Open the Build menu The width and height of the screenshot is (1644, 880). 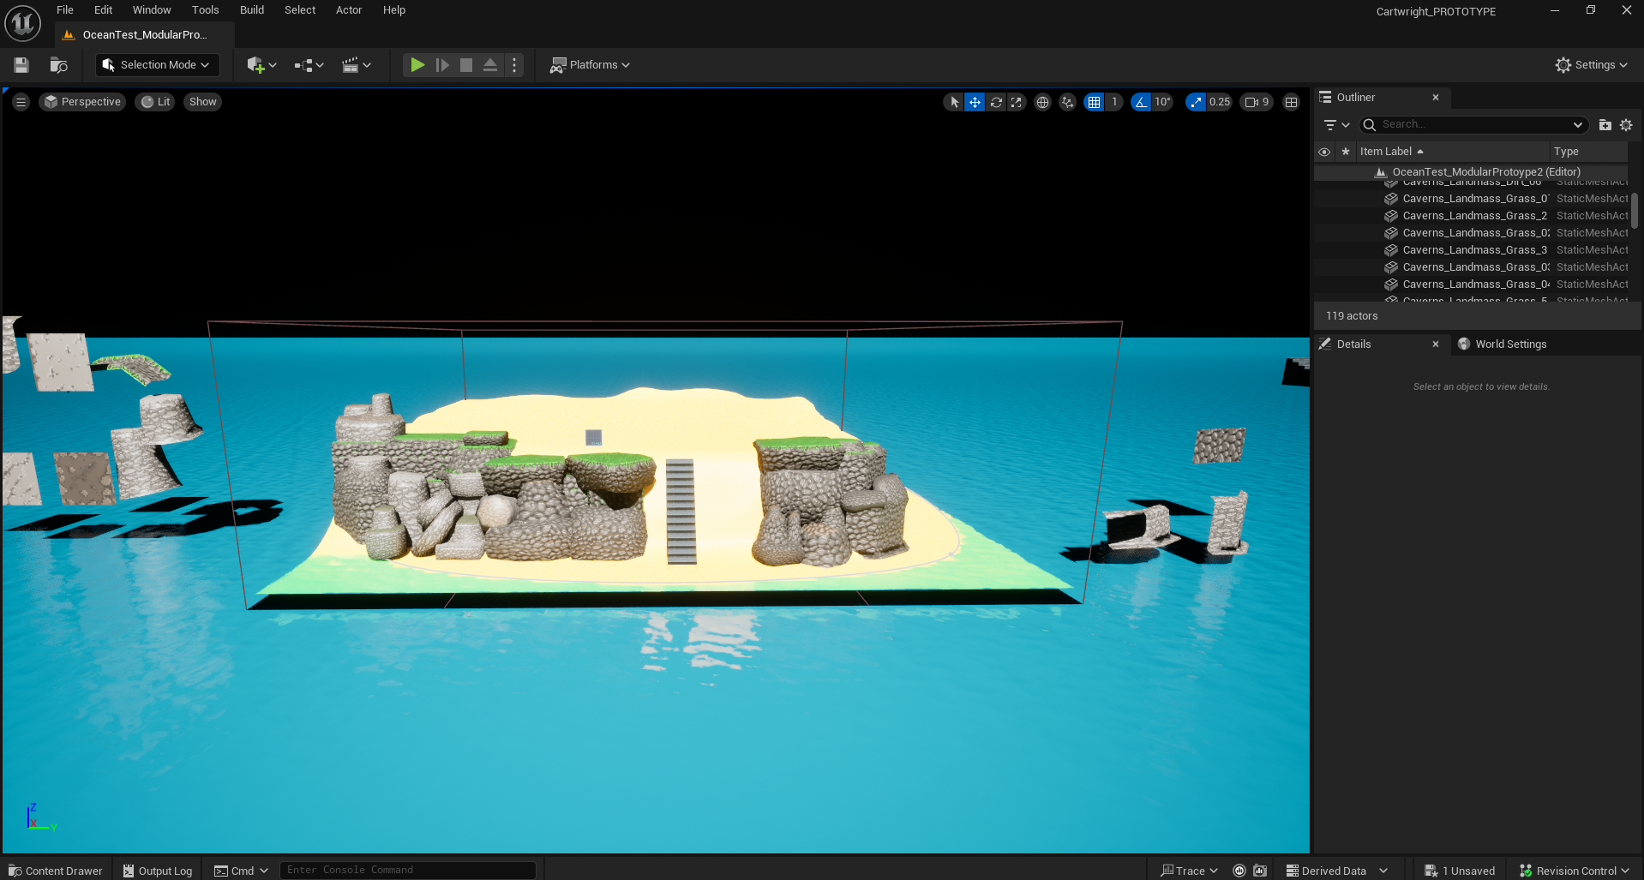click(x=252, y=10)
